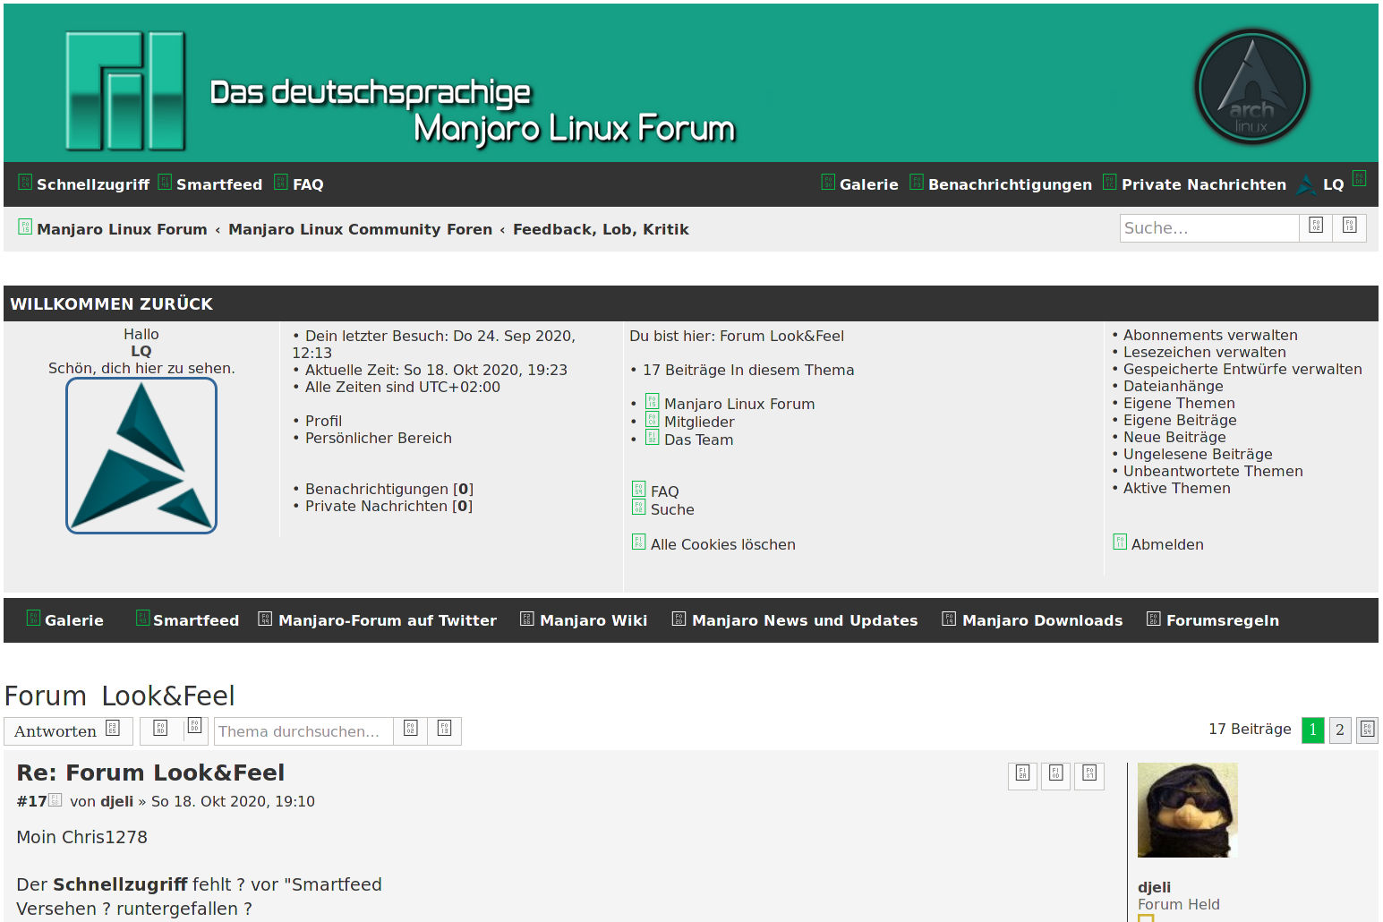
Task: Click the LQ user avatar image
Action: pos(141,456)
